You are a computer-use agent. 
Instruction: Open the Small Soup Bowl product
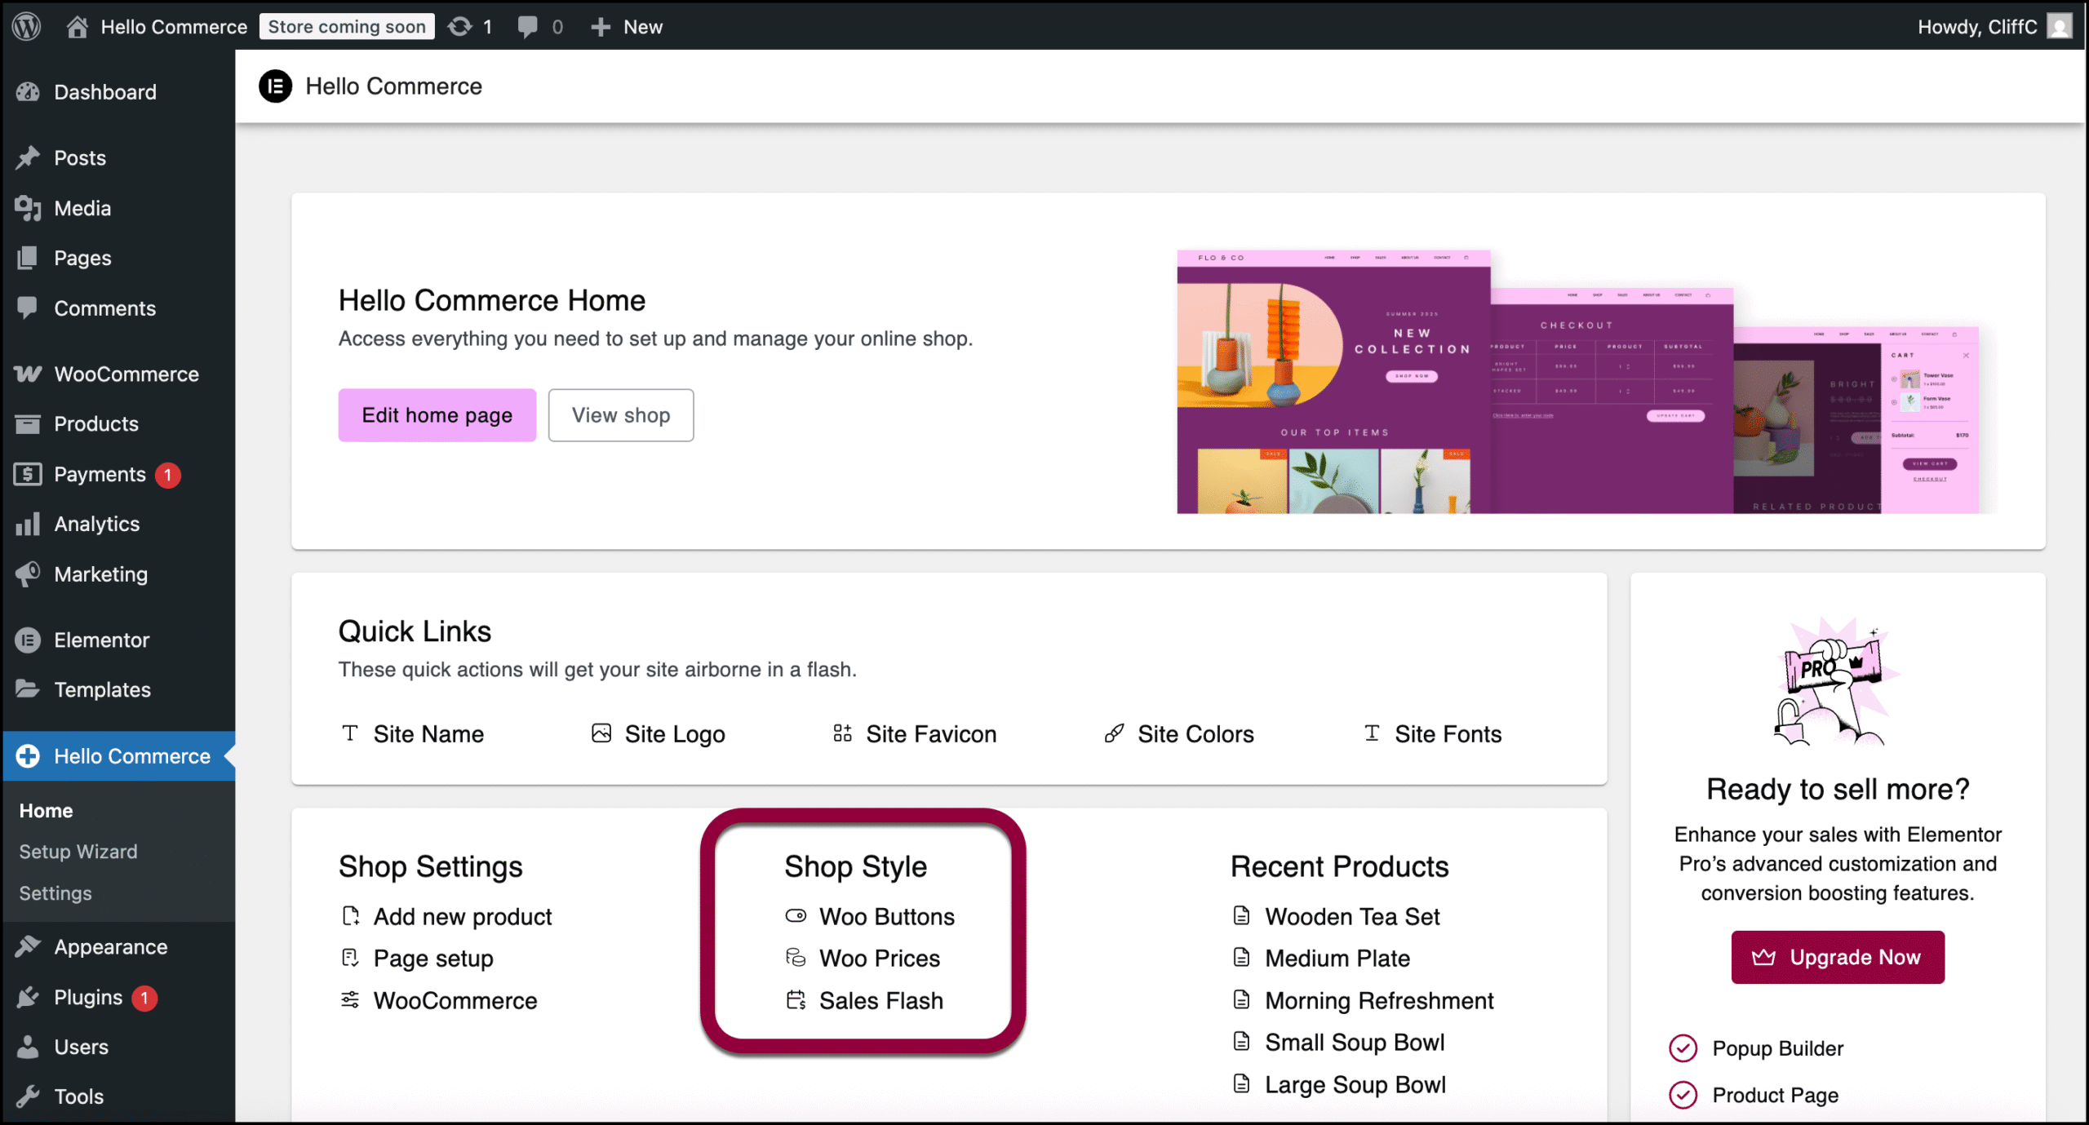[1338, 1042]
